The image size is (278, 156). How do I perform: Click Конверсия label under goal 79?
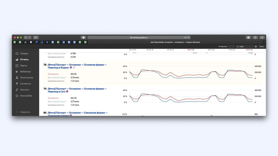coord(53,98)
